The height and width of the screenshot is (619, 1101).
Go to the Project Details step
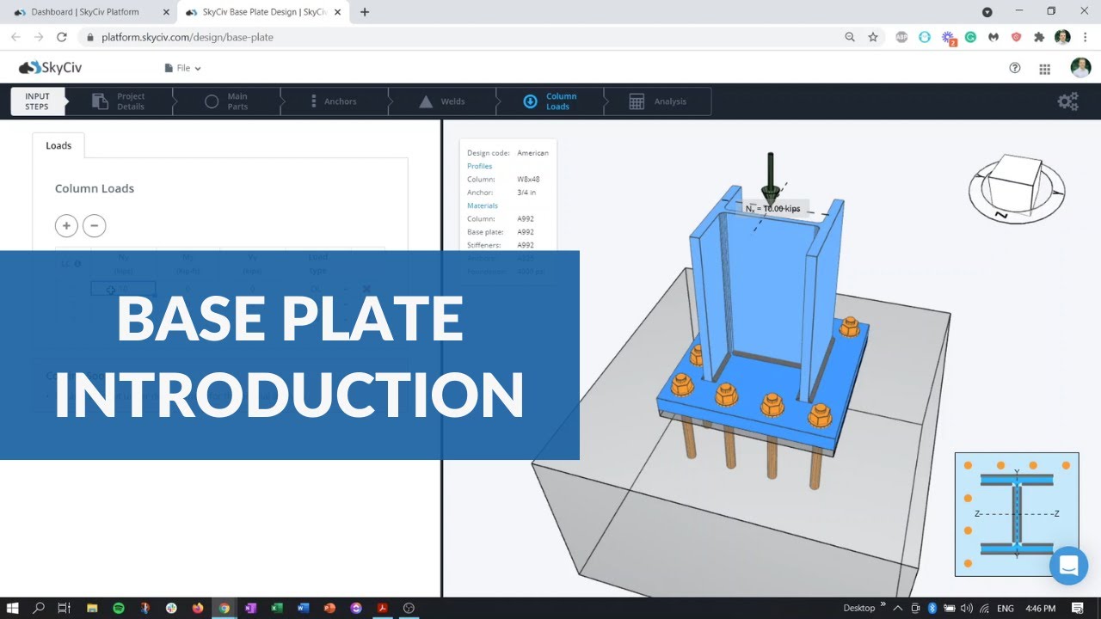pyautogui.click(x=120, y=101)
